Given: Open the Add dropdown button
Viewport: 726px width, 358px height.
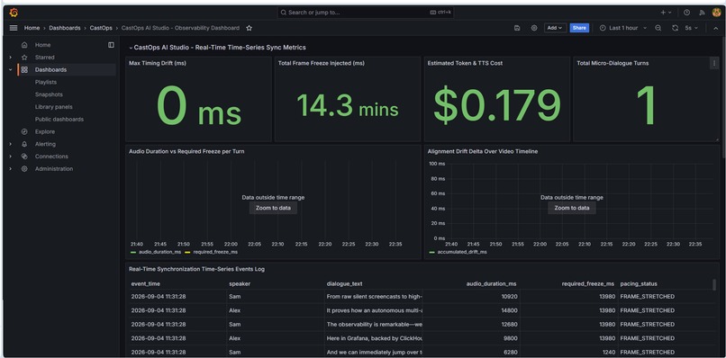Looking at the screenshot, I should (x=555, y=28).
